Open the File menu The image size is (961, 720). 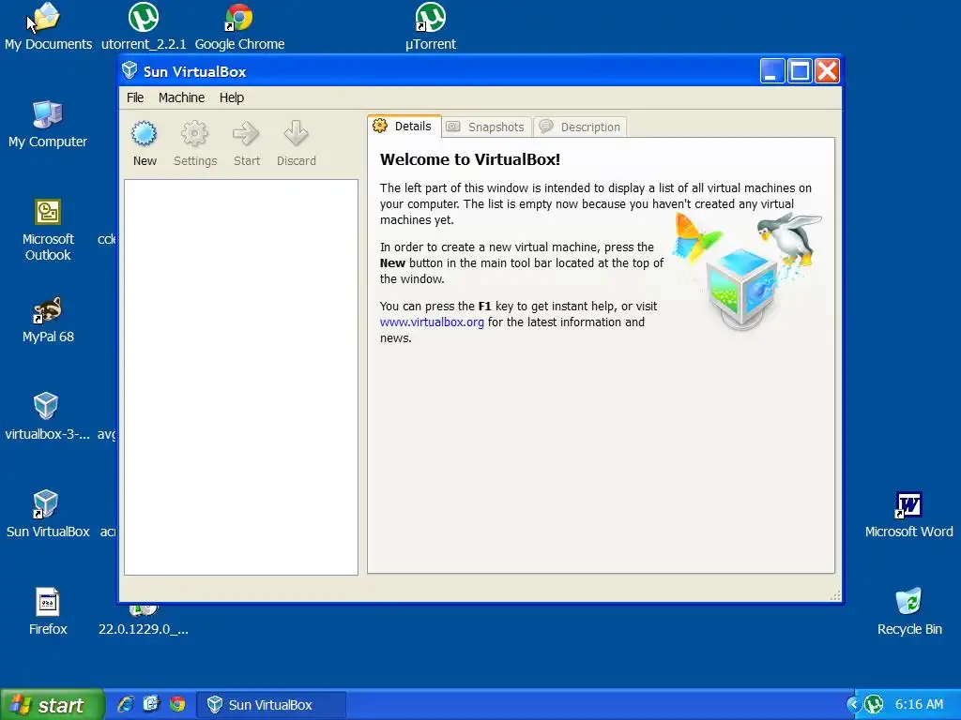[x=135, y=97]
